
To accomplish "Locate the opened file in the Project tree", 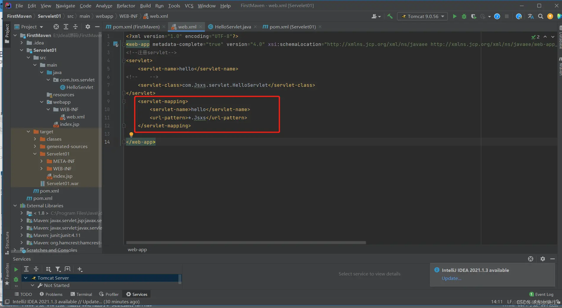I will click(x=56, y=27).
